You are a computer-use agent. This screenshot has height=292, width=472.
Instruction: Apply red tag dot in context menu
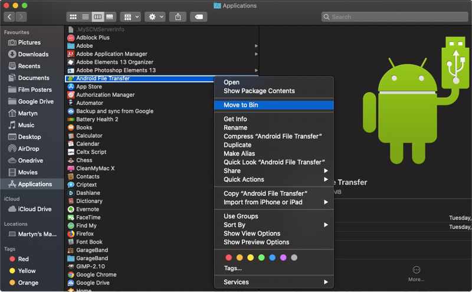coord(229,258)
